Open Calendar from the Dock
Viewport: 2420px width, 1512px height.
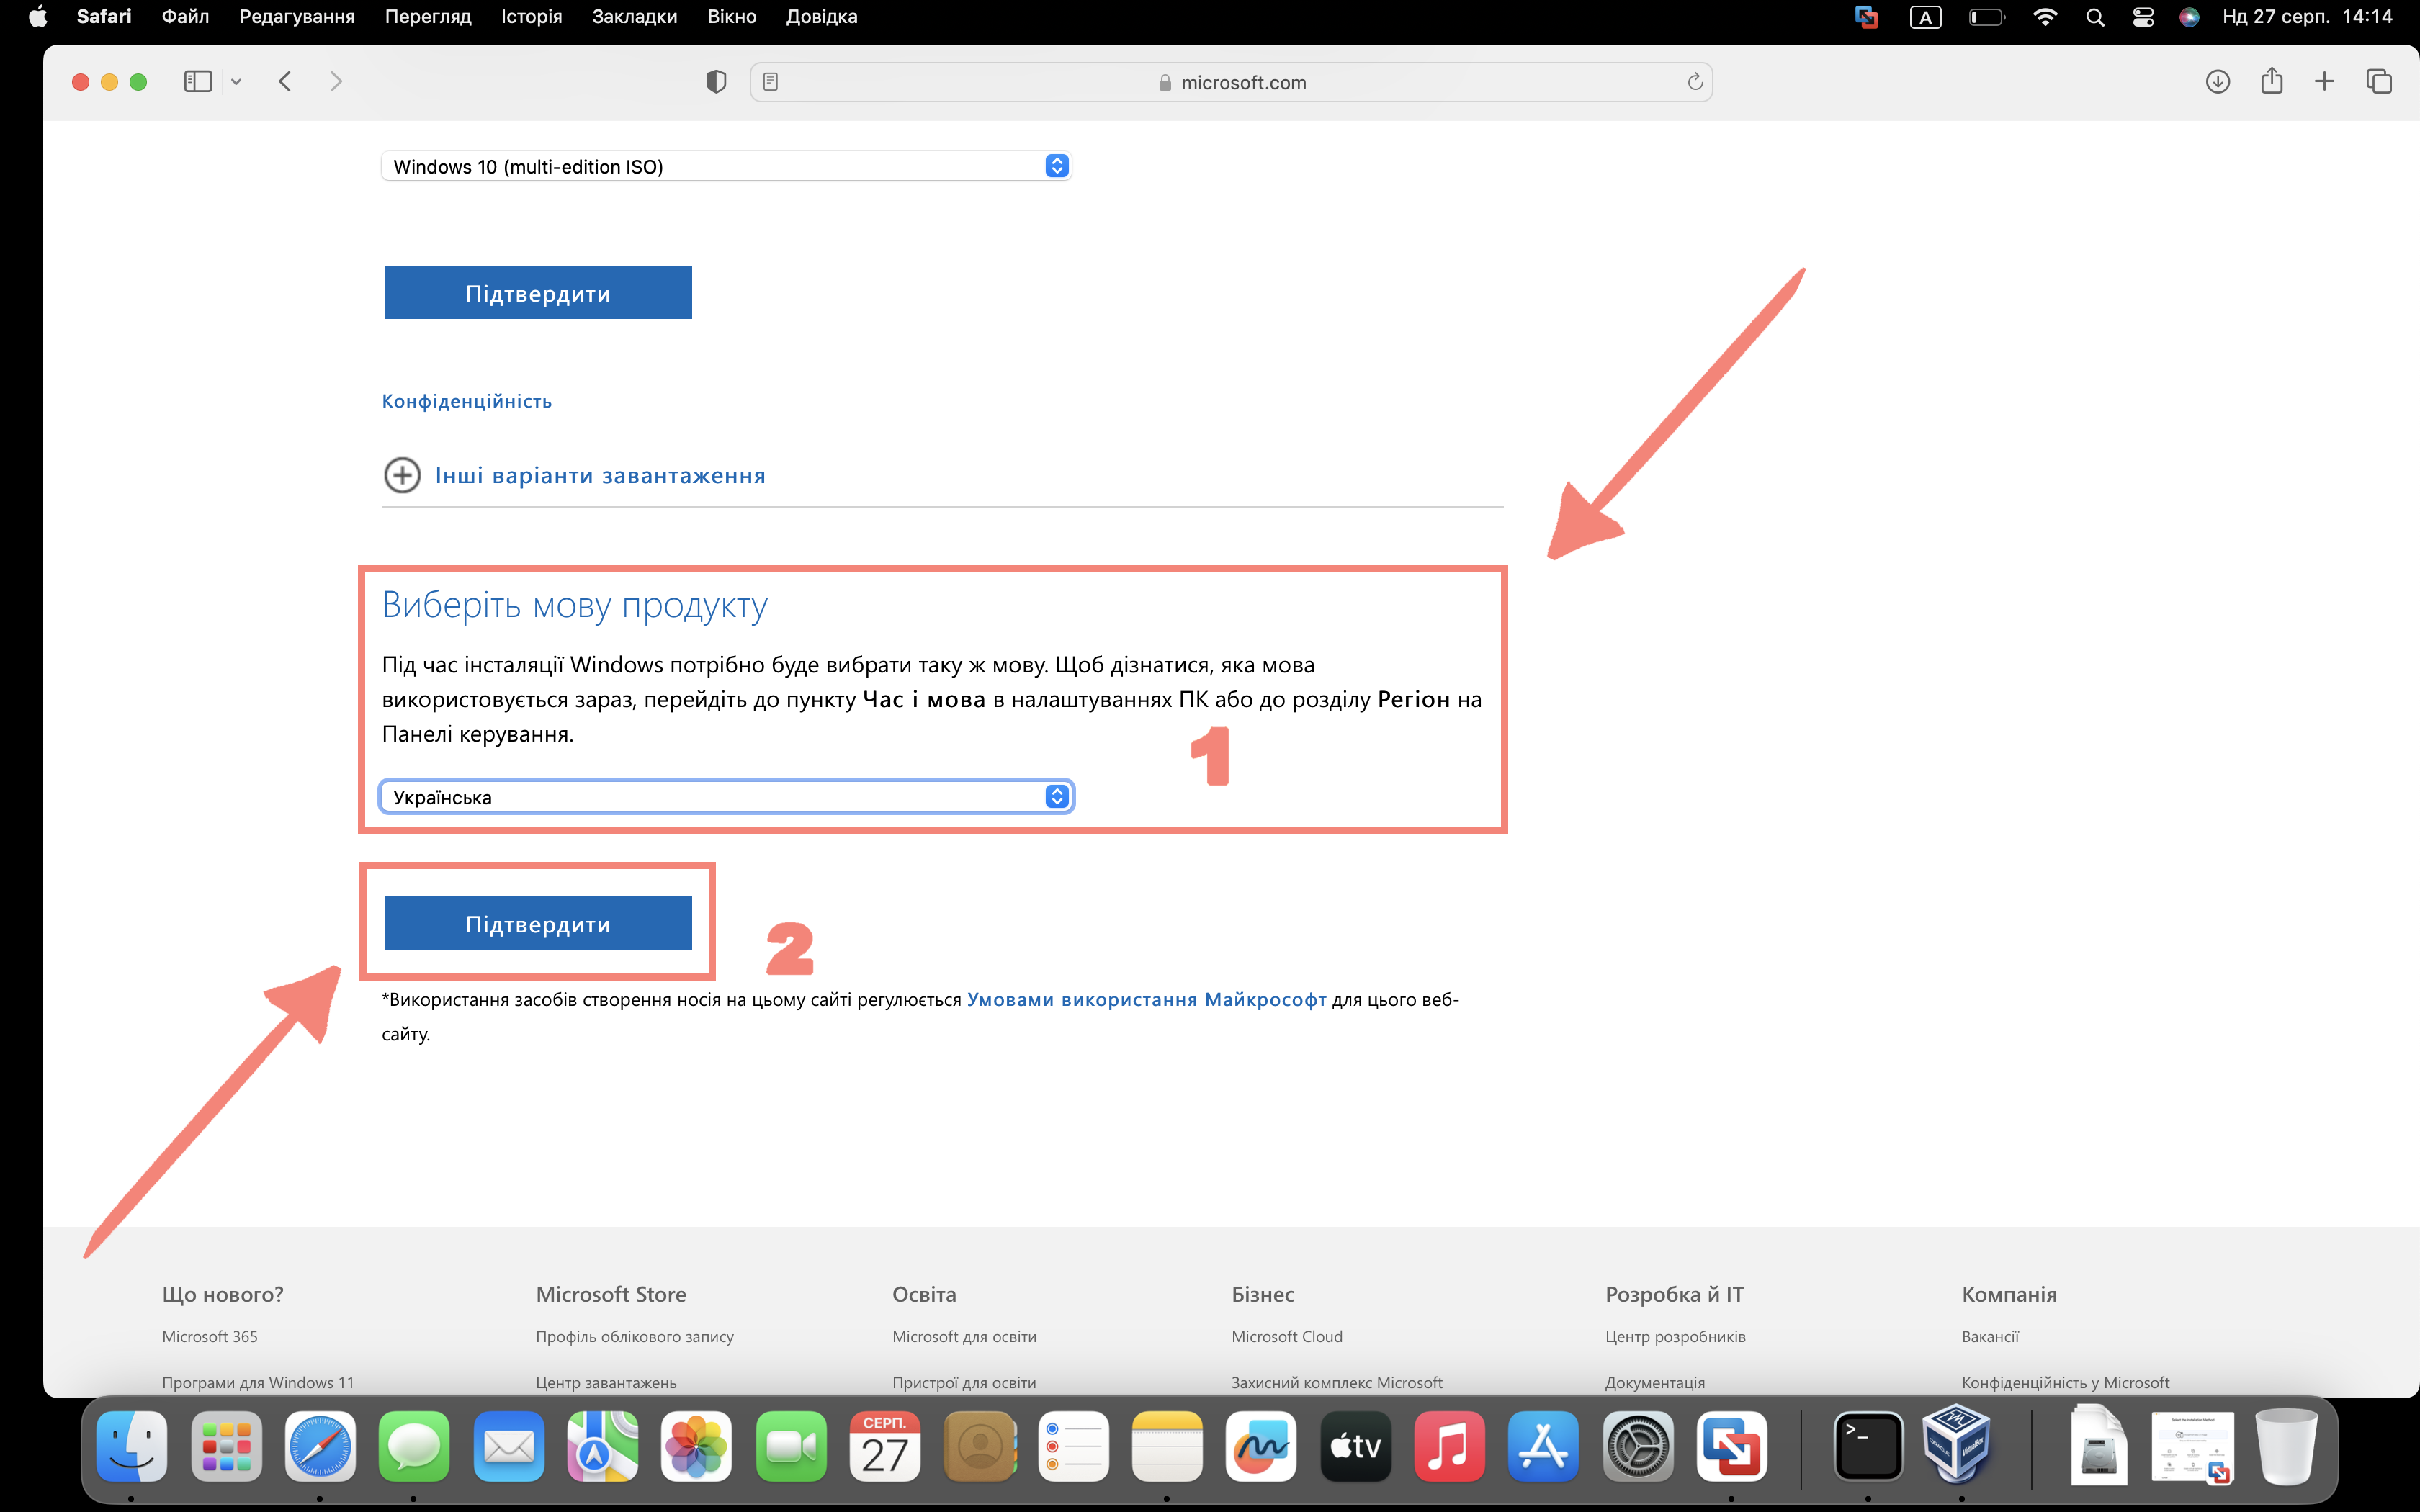pyautogui.click(x=885, y=1446)
